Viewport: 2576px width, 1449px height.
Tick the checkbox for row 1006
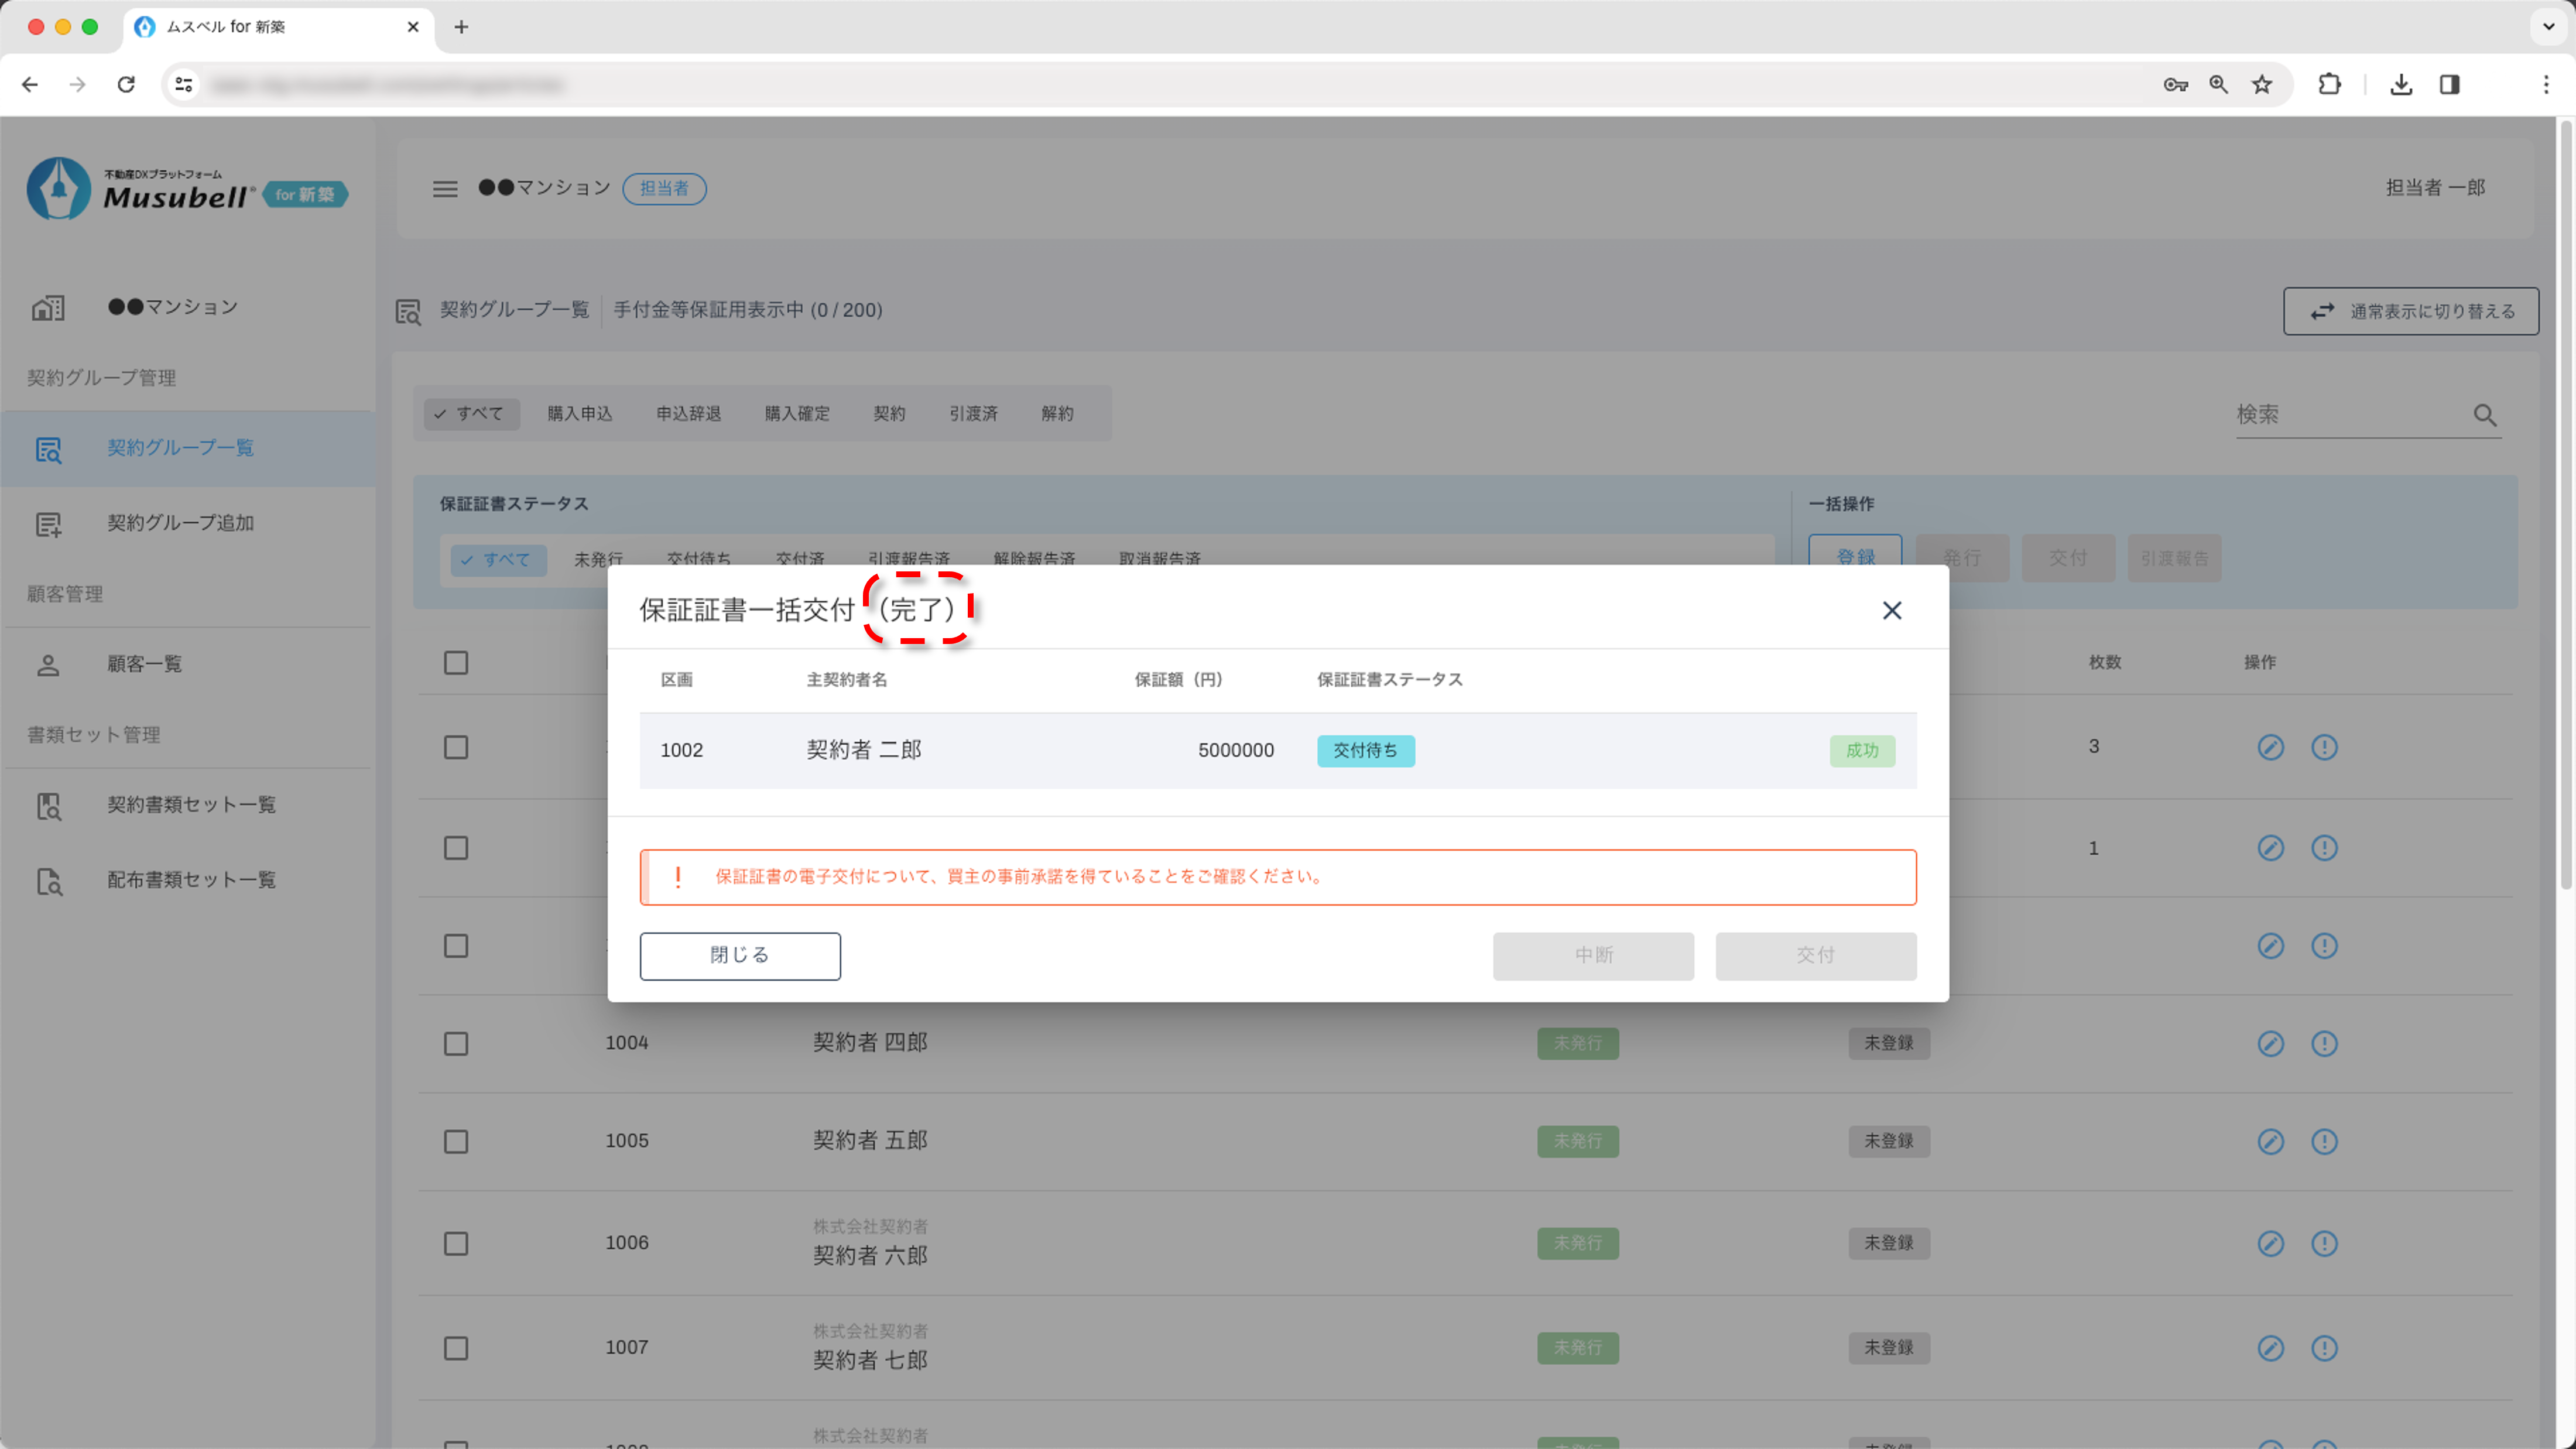456,1243
